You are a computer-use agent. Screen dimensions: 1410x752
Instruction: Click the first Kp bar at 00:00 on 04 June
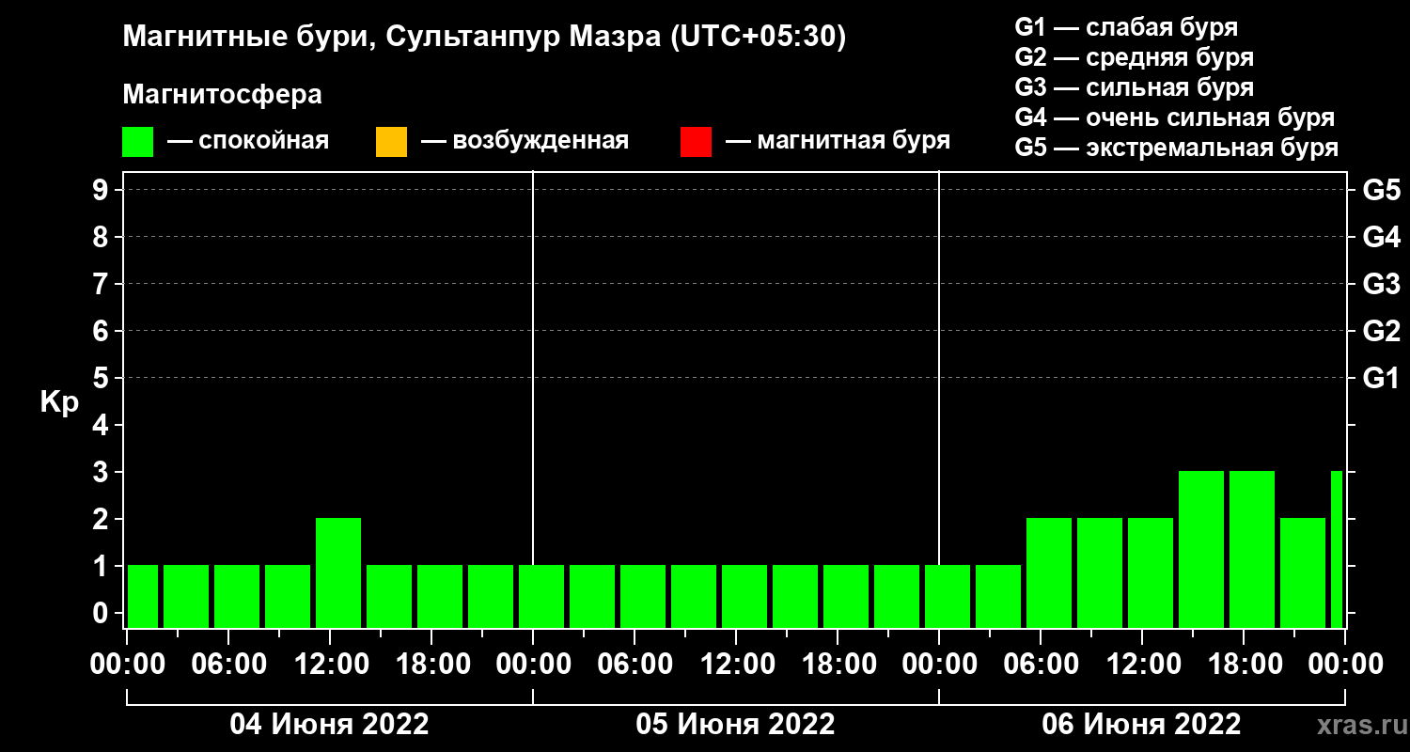click(143, 596)
